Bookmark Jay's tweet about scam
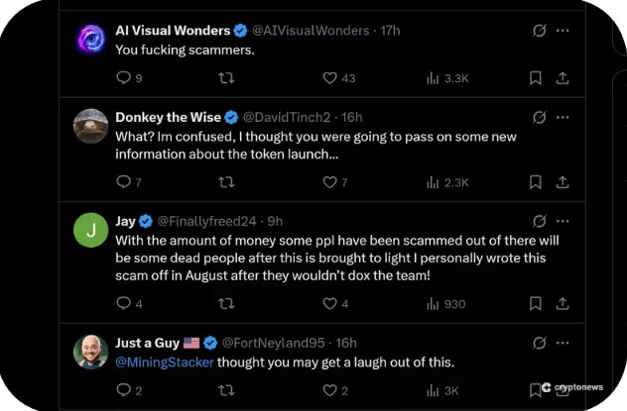 (536, 304)
